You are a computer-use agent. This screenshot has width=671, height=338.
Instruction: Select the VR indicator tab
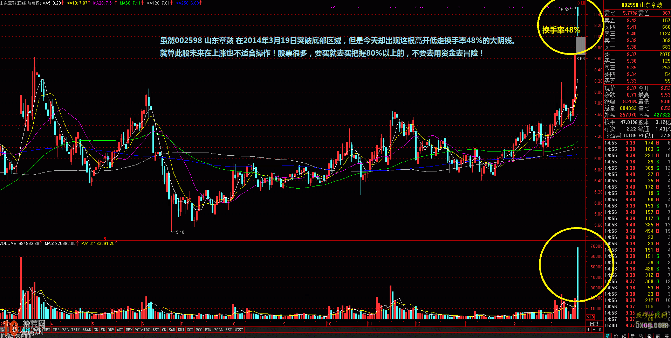click(103, 330)
